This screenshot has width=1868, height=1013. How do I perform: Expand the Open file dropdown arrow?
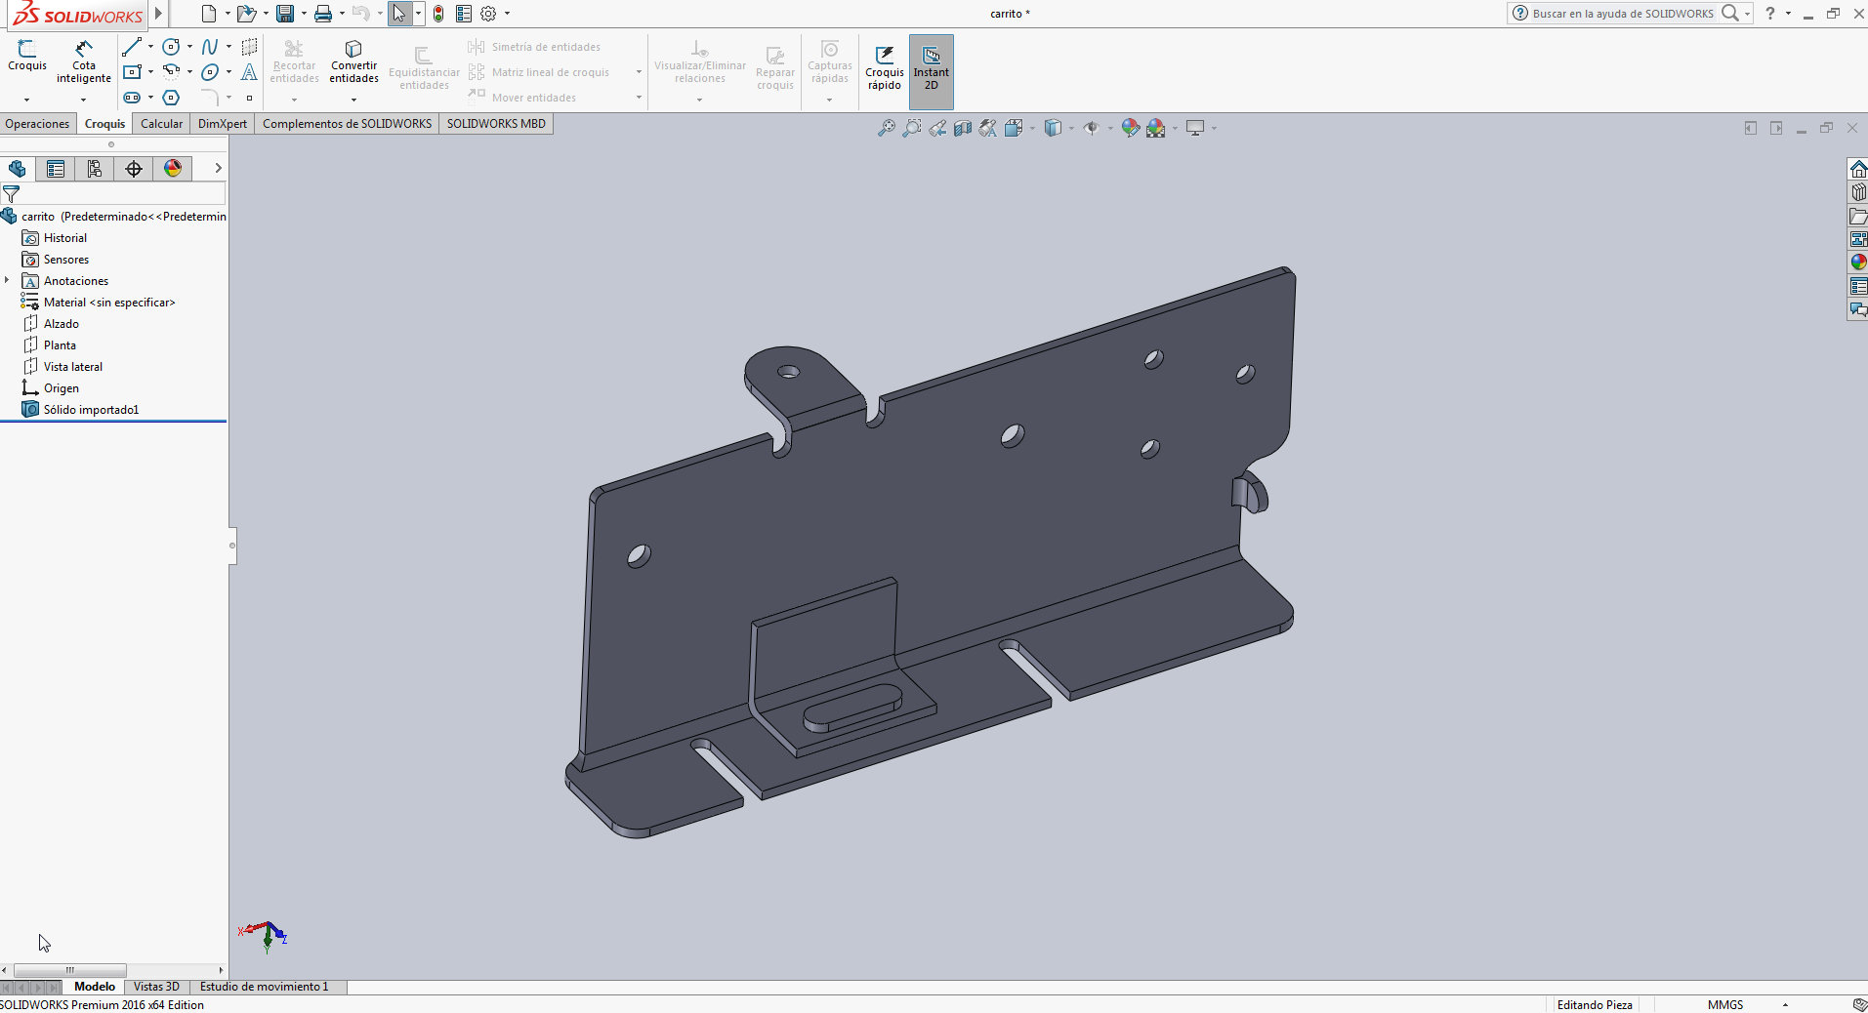click(265, 14)
